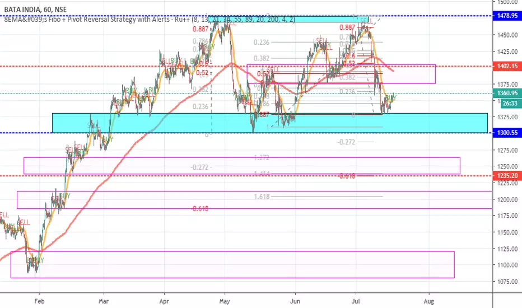The width and height of the screenshot is (522, 308).
Task: Select the 1.272 Fibonacci level label
Action: coord(262,157)
